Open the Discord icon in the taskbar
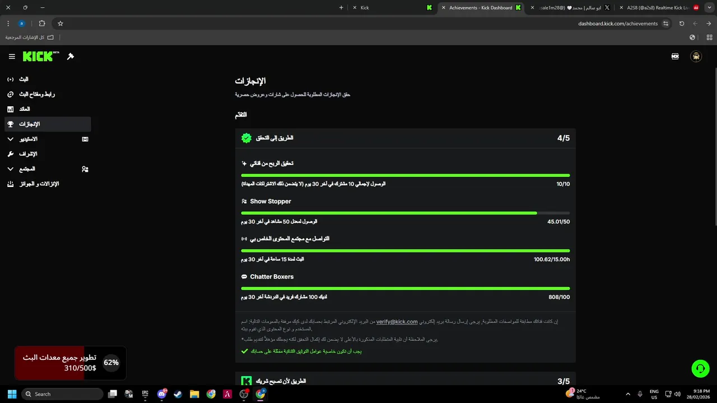Image resolution: width=717 pixels, height=403 pixels. (x=162, y=394)
